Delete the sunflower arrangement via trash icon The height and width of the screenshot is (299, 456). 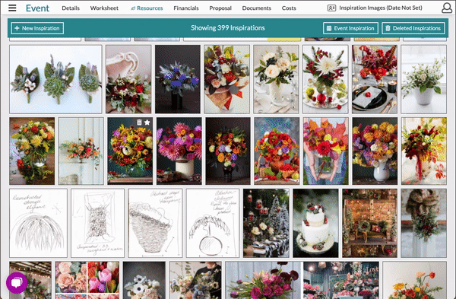click(139, 122)
